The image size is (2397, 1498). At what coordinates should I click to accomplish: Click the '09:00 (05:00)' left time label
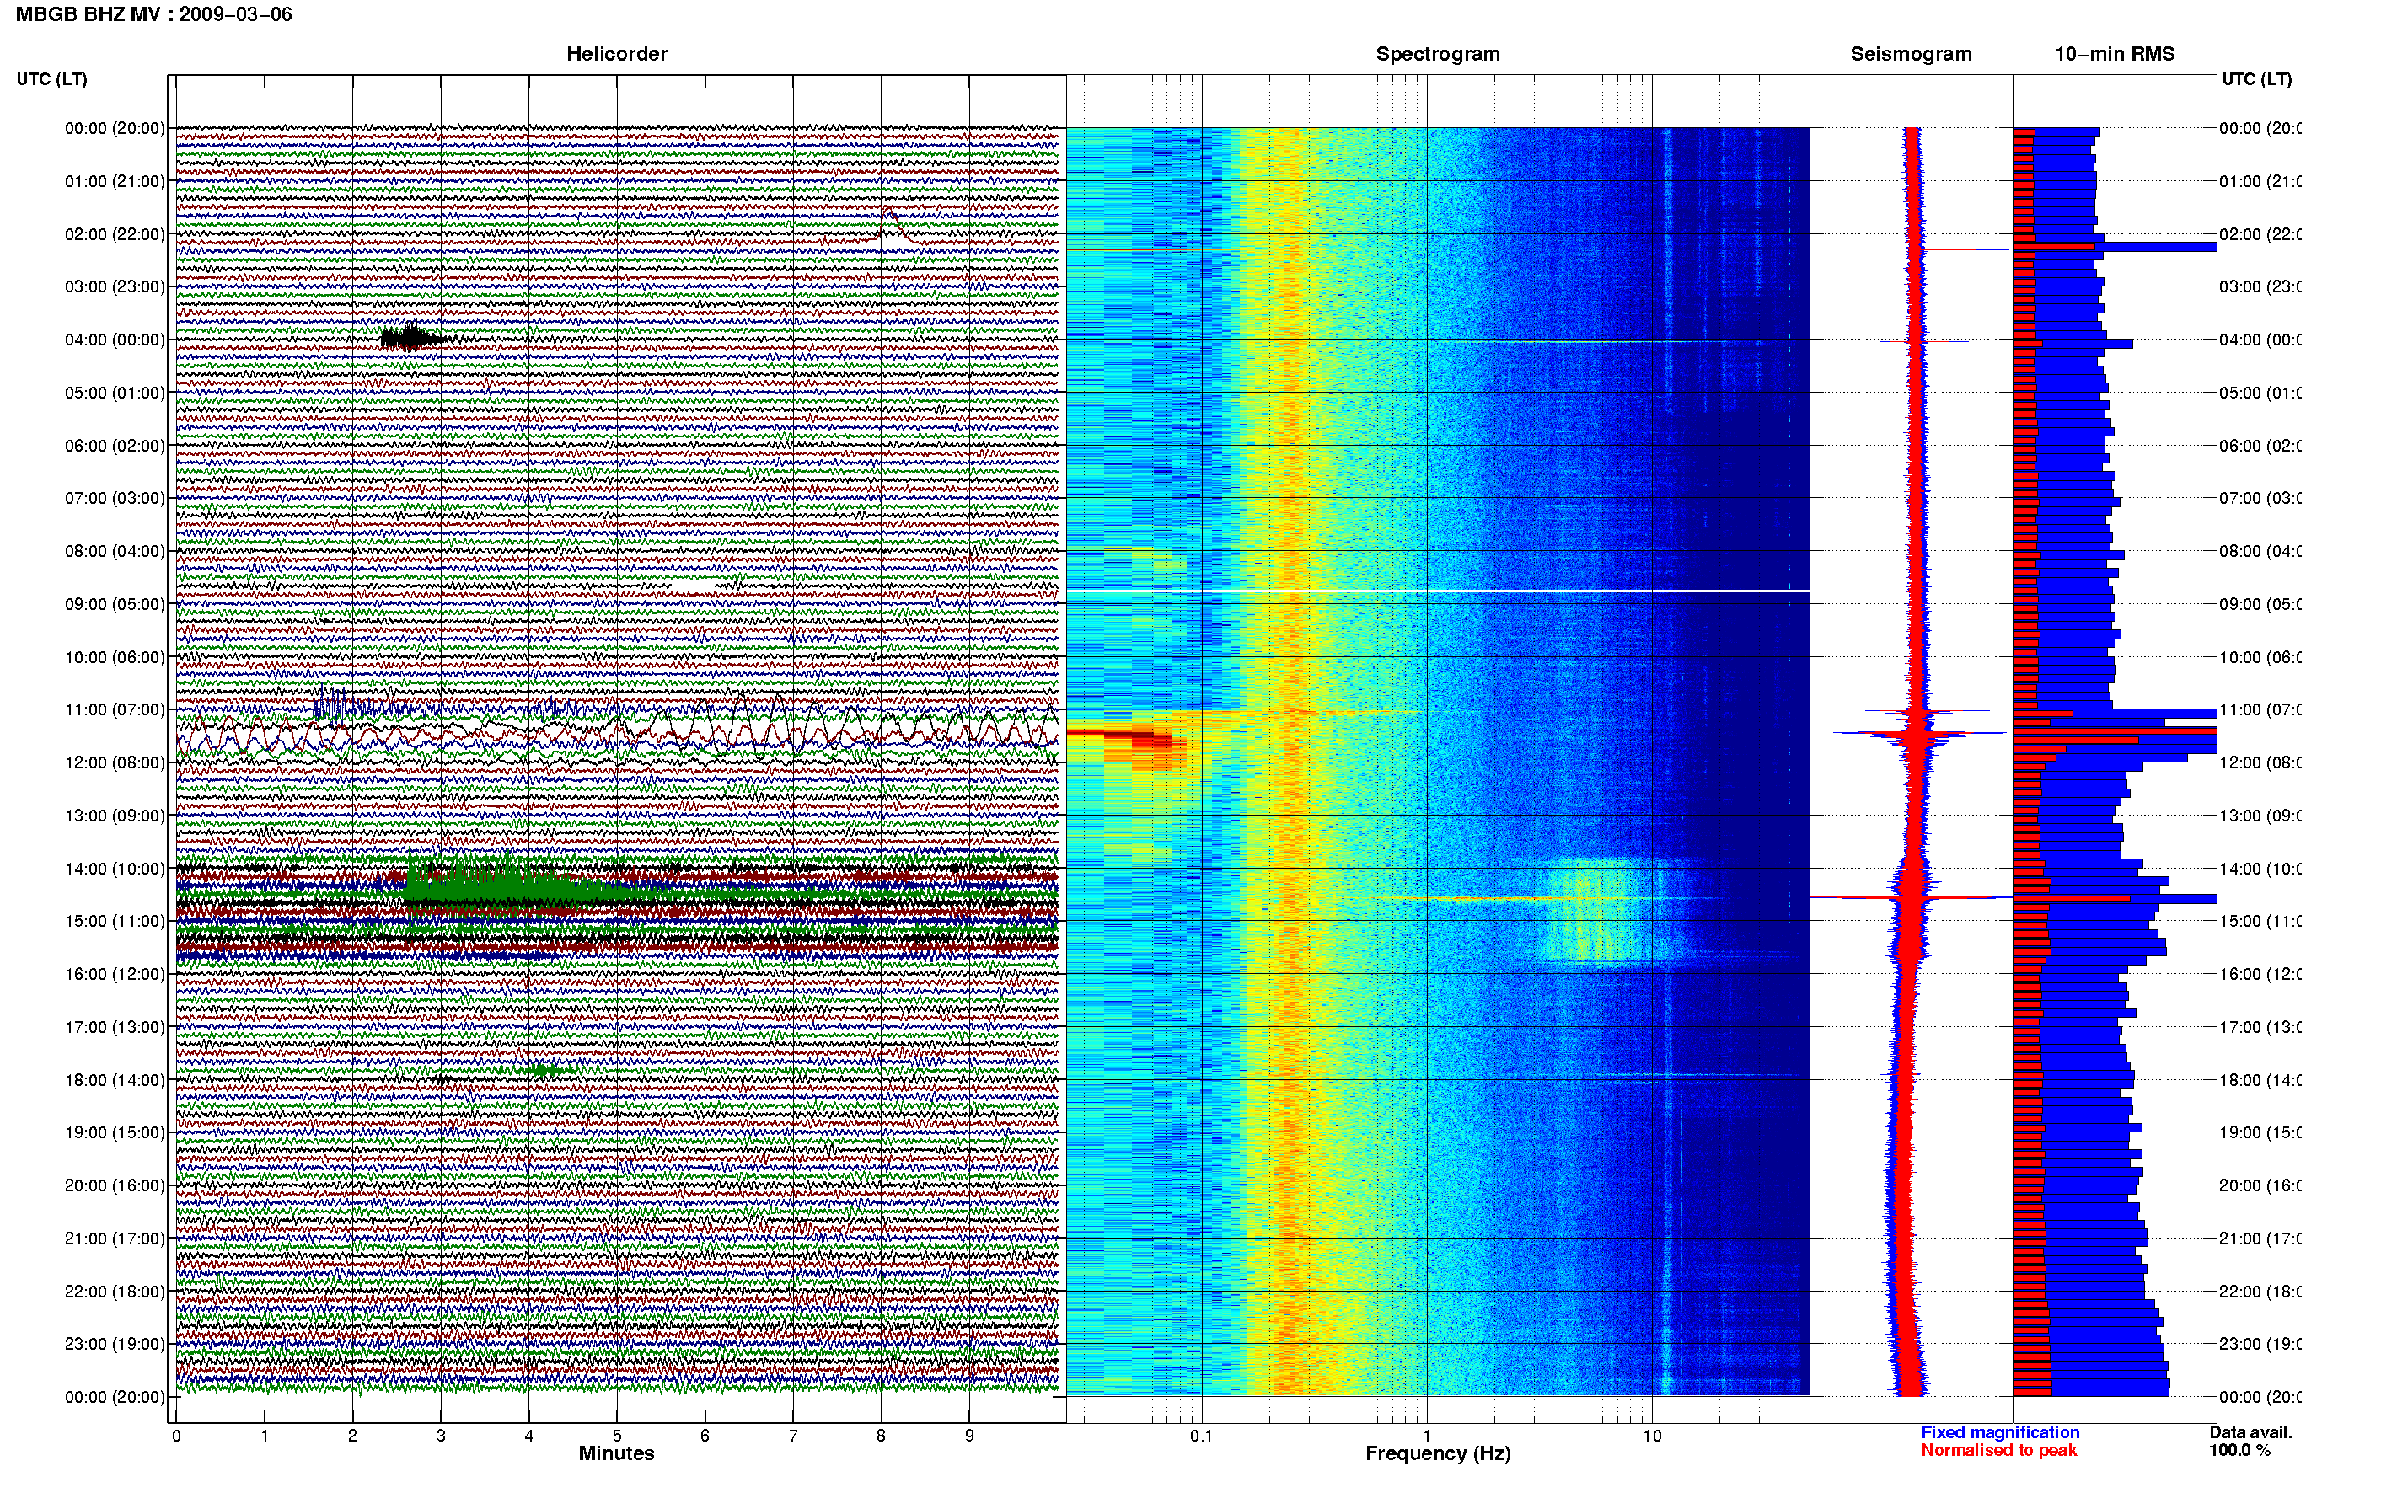pos(115,604)
